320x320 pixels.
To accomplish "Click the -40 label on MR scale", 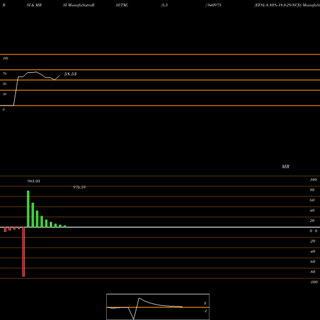I will click(312, 252).
